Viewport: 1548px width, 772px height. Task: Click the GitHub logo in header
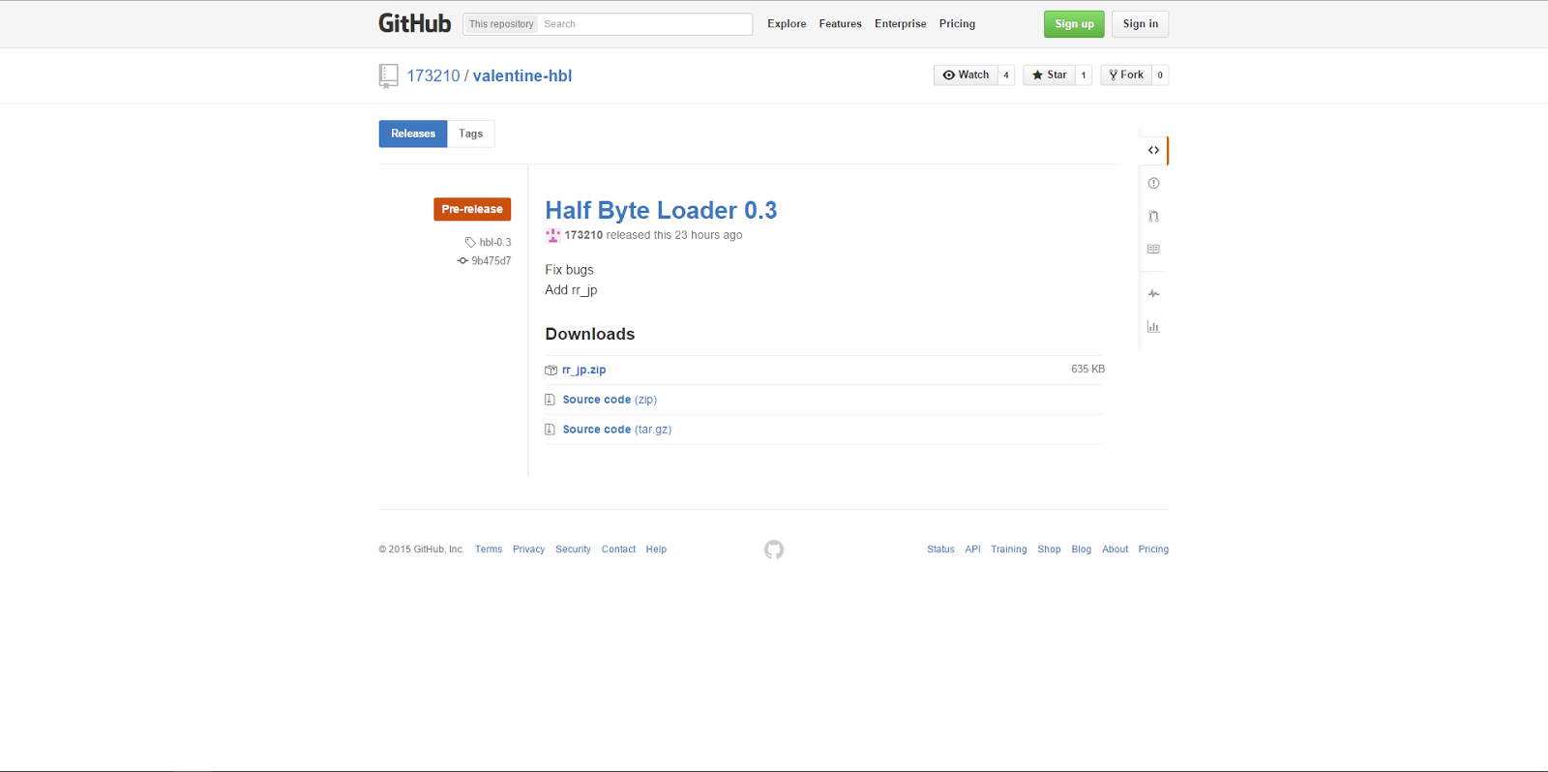coord(414,23)
